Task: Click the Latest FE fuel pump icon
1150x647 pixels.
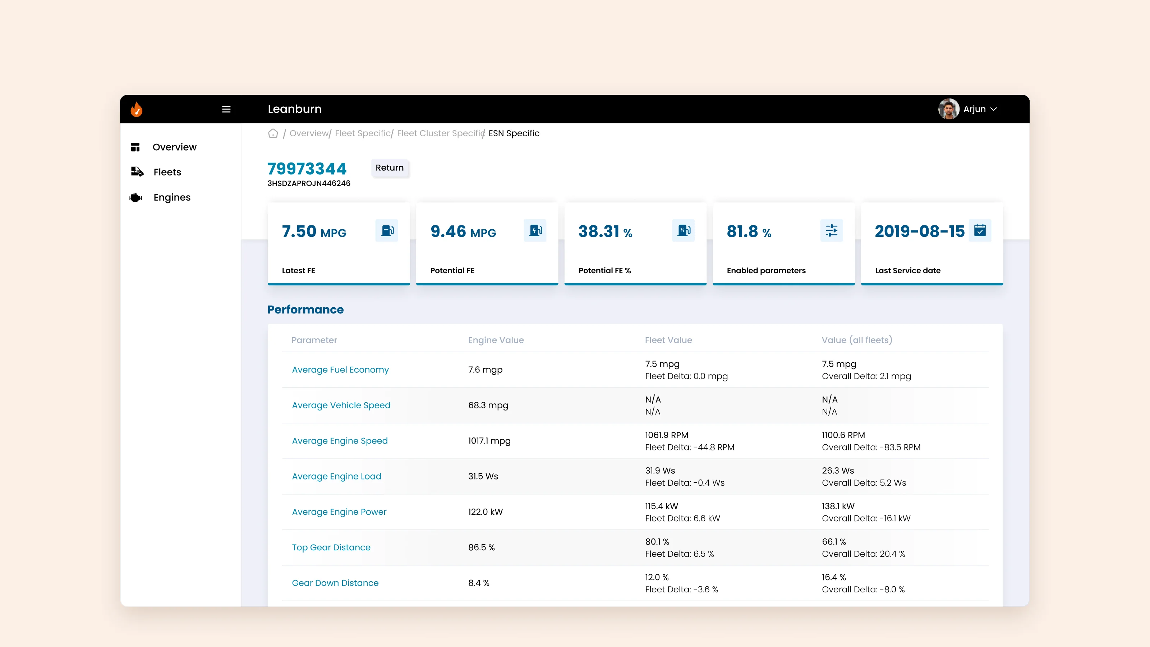Action: (387, 230)
